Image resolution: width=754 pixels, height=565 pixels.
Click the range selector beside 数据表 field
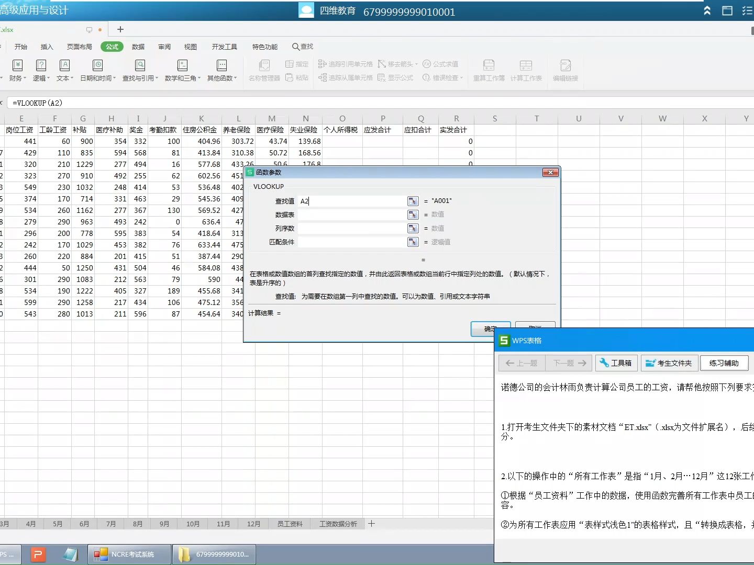413,214
